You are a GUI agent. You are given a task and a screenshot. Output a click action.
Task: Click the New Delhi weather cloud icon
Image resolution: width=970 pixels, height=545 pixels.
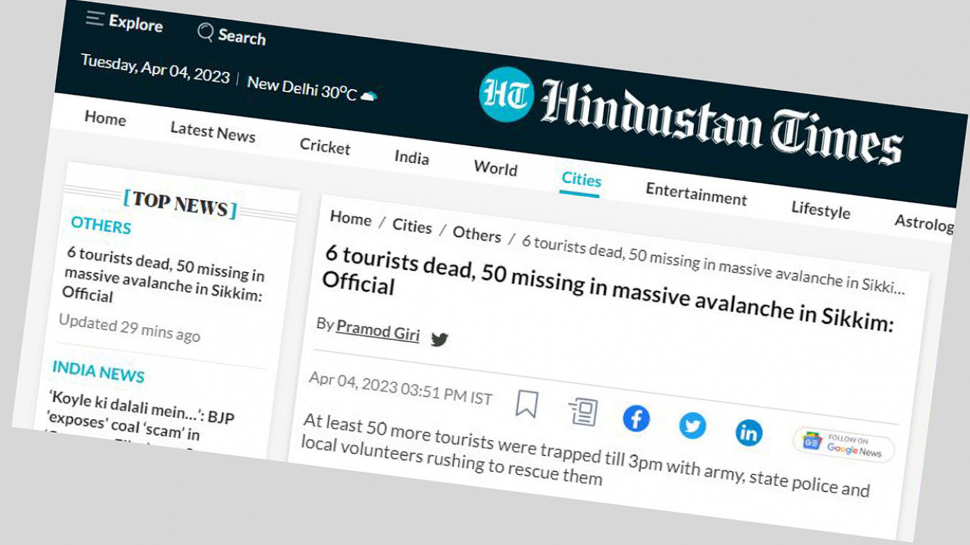tap(369, 96)
